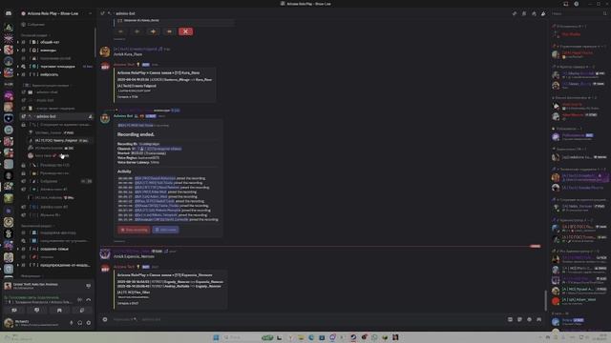This screenshot has width=611, height=343.
Task: Toggle microphone mute in user panel
Action: [x=72, y=323]
